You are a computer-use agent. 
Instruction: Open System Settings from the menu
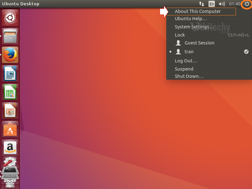[x=194, y=27]
